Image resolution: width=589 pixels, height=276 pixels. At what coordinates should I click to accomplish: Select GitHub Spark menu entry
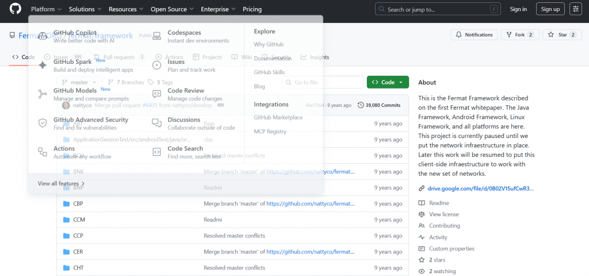[x=72, y=62]
